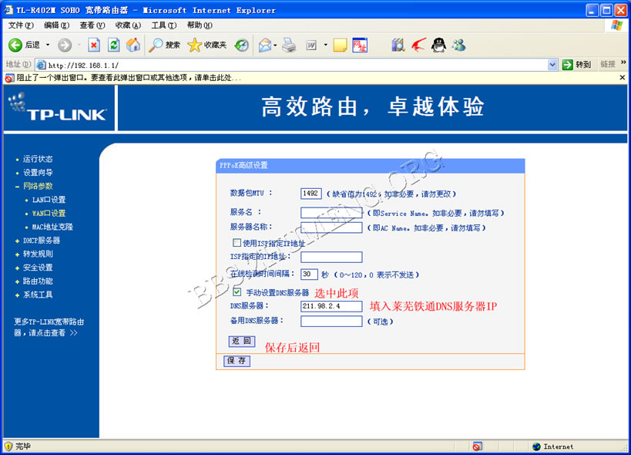
Task: Expand the 安全设置 sidebar section
Action: [x=17, y=268]
